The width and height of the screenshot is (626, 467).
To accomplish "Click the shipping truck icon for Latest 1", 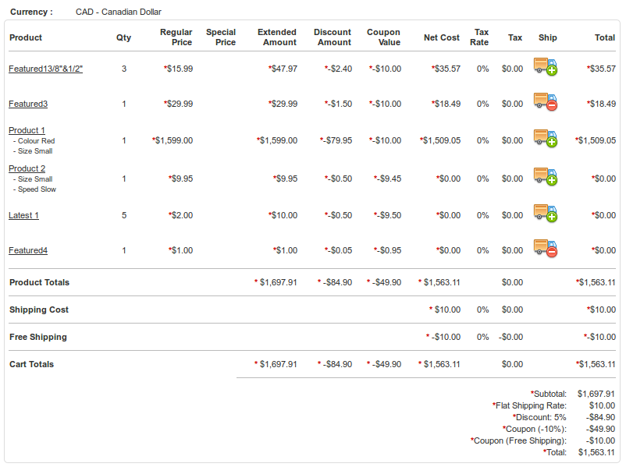I will point(545,213).
